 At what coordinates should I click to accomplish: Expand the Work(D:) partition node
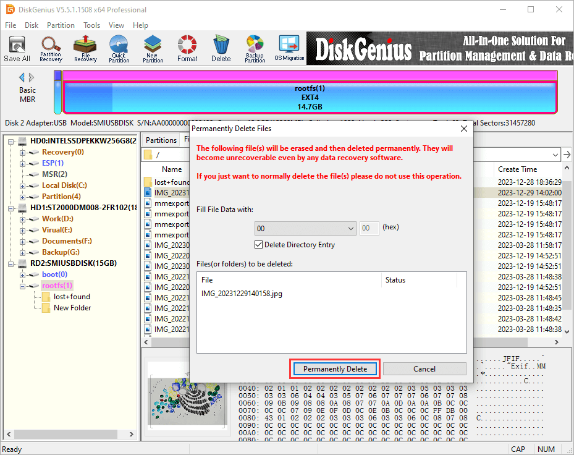(22, 219)
